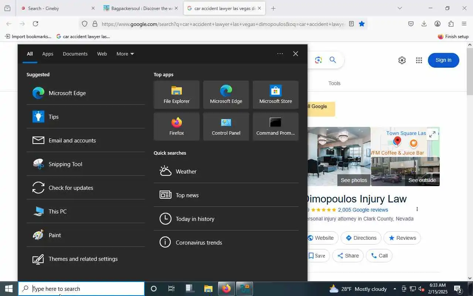Open notification center on taskbar
This screenshot has width=473, height=296.
458,289
